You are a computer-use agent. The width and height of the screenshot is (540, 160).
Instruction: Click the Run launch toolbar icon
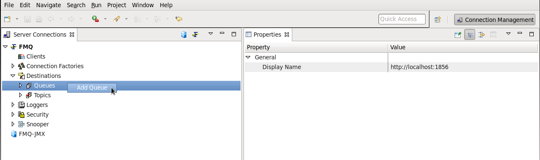[x=95, y=19]
